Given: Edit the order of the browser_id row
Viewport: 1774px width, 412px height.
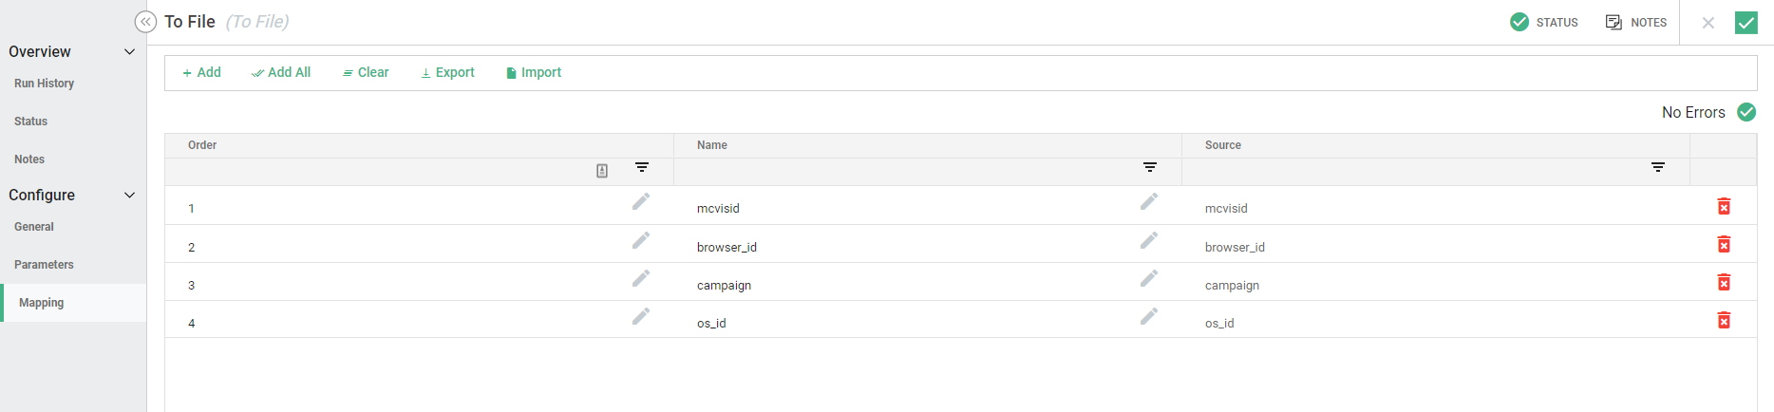Looking at the screenshot, I should coord(641,240).
